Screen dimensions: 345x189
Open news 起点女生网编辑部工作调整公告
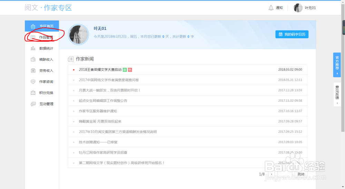pos(103,101)
